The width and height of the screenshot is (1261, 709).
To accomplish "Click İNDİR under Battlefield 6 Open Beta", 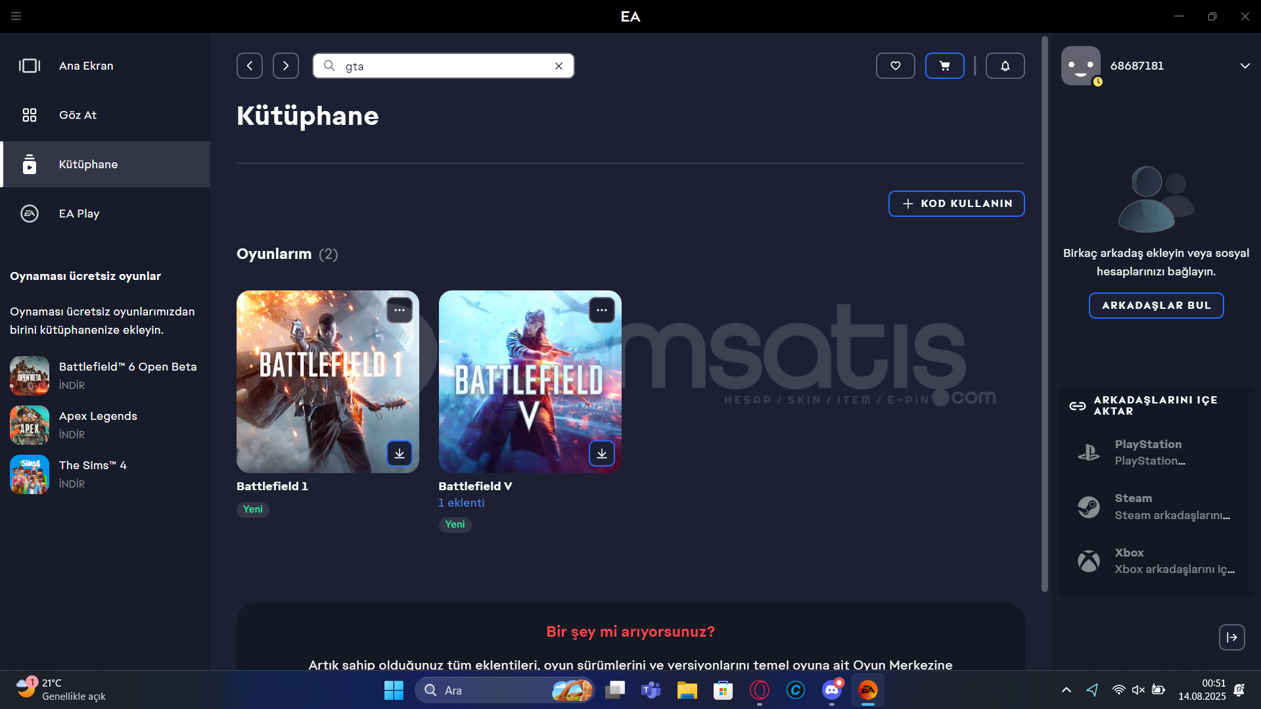I will (72, 386).
